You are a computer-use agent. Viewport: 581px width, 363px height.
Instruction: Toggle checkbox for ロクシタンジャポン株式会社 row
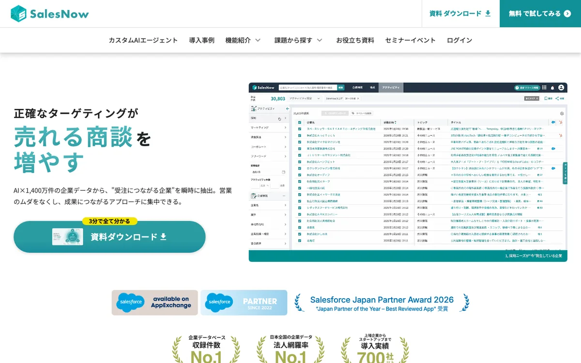(300, 168)
